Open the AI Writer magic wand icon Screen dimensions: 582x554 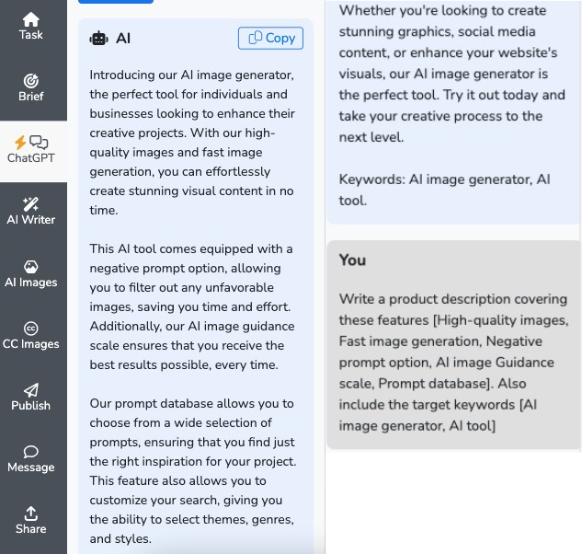31,204
